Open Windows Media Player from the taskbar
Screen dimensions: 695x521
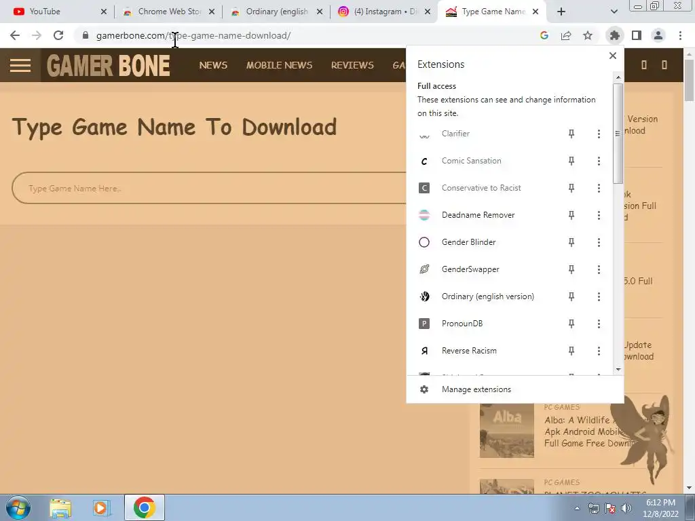point(101,507)
